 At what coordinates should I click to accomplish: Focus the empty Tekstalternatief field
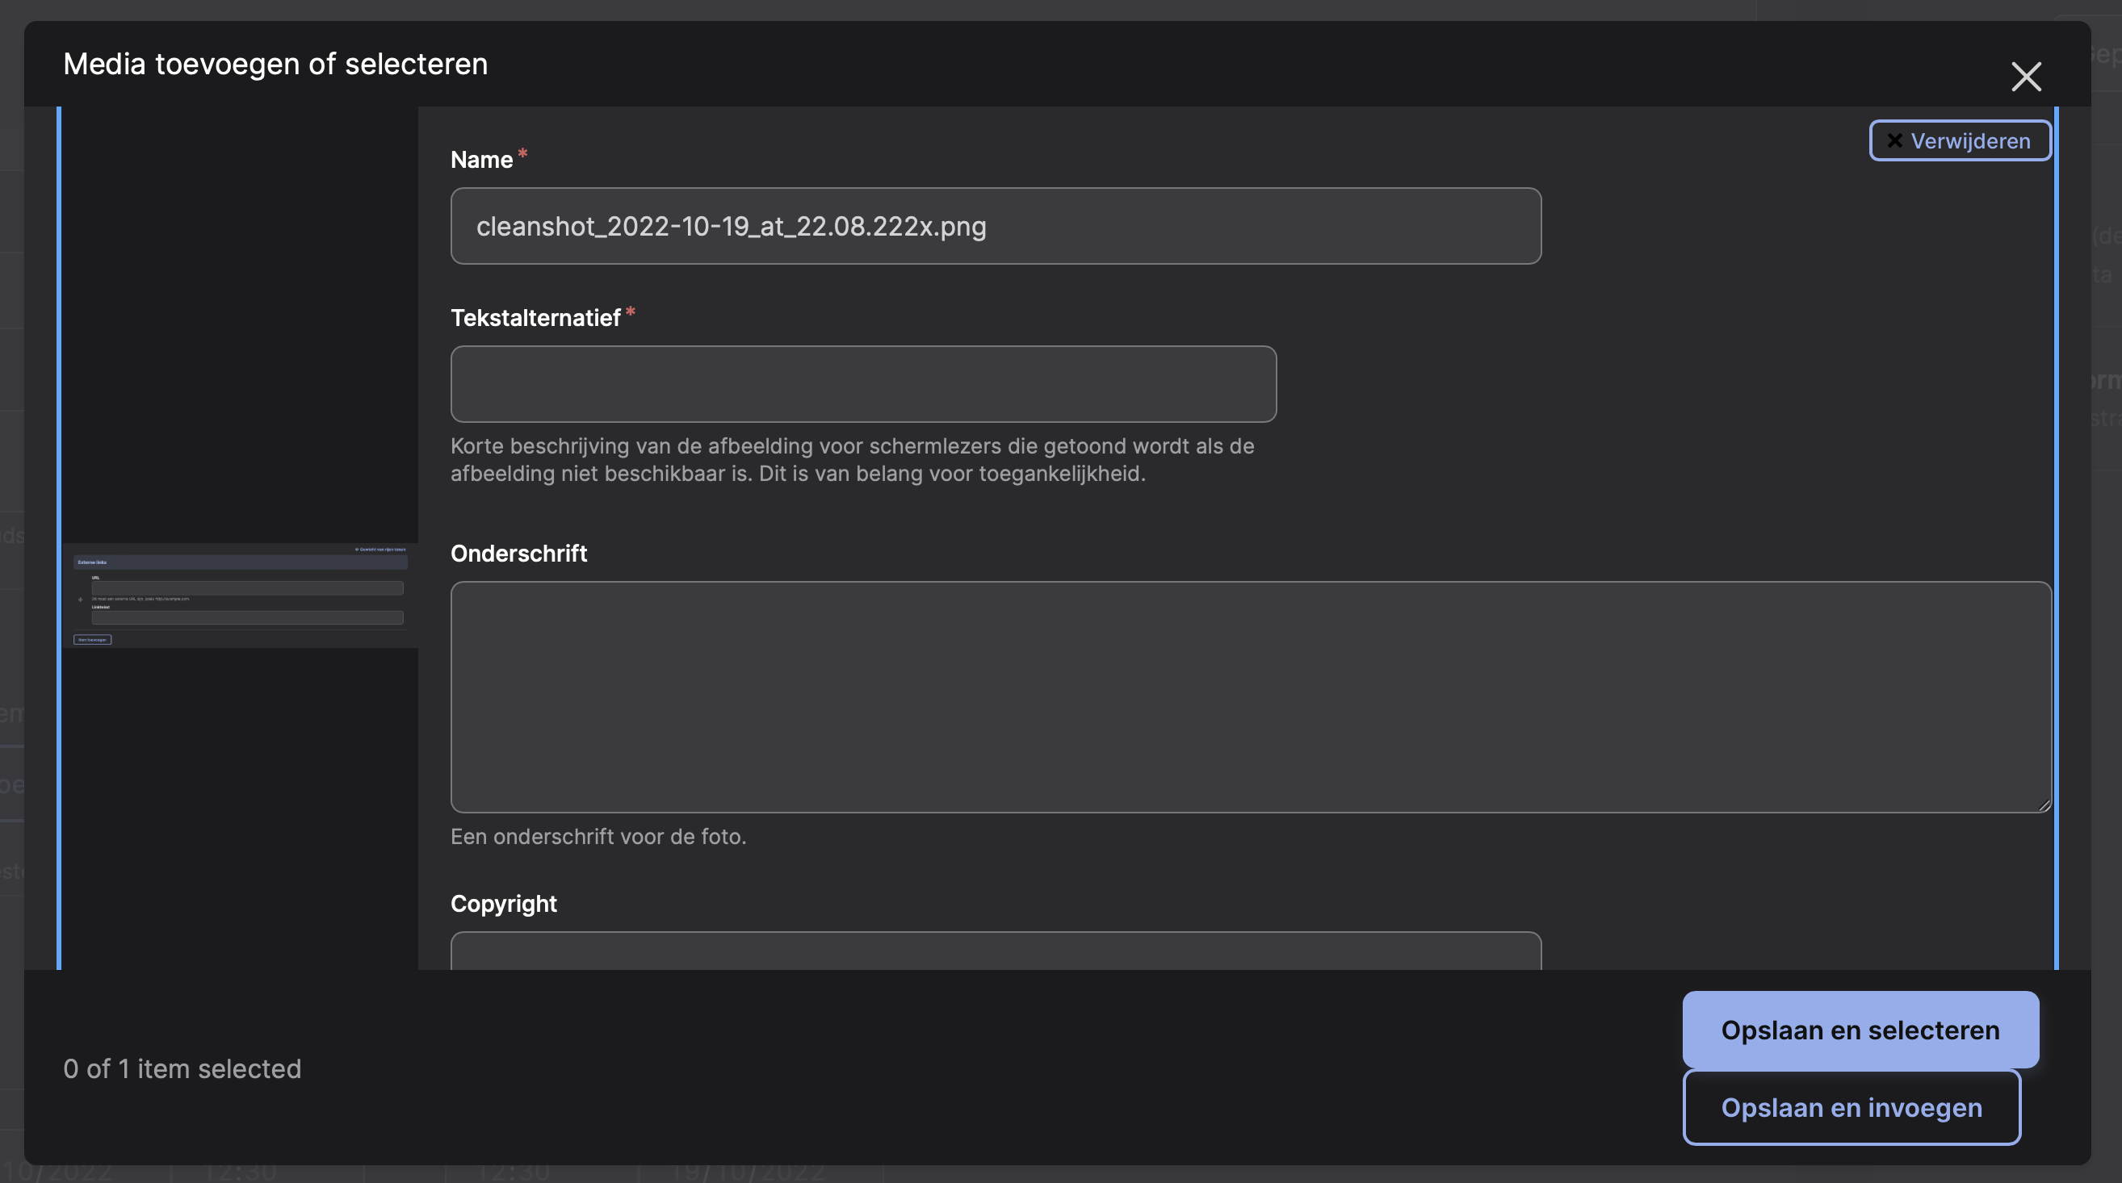click(x=862, y=384)
